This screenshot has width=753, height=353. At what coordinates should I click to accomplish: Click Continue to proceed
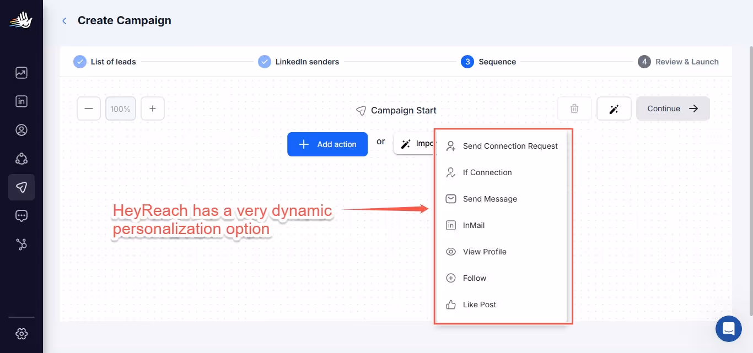[x=673, y=108]
